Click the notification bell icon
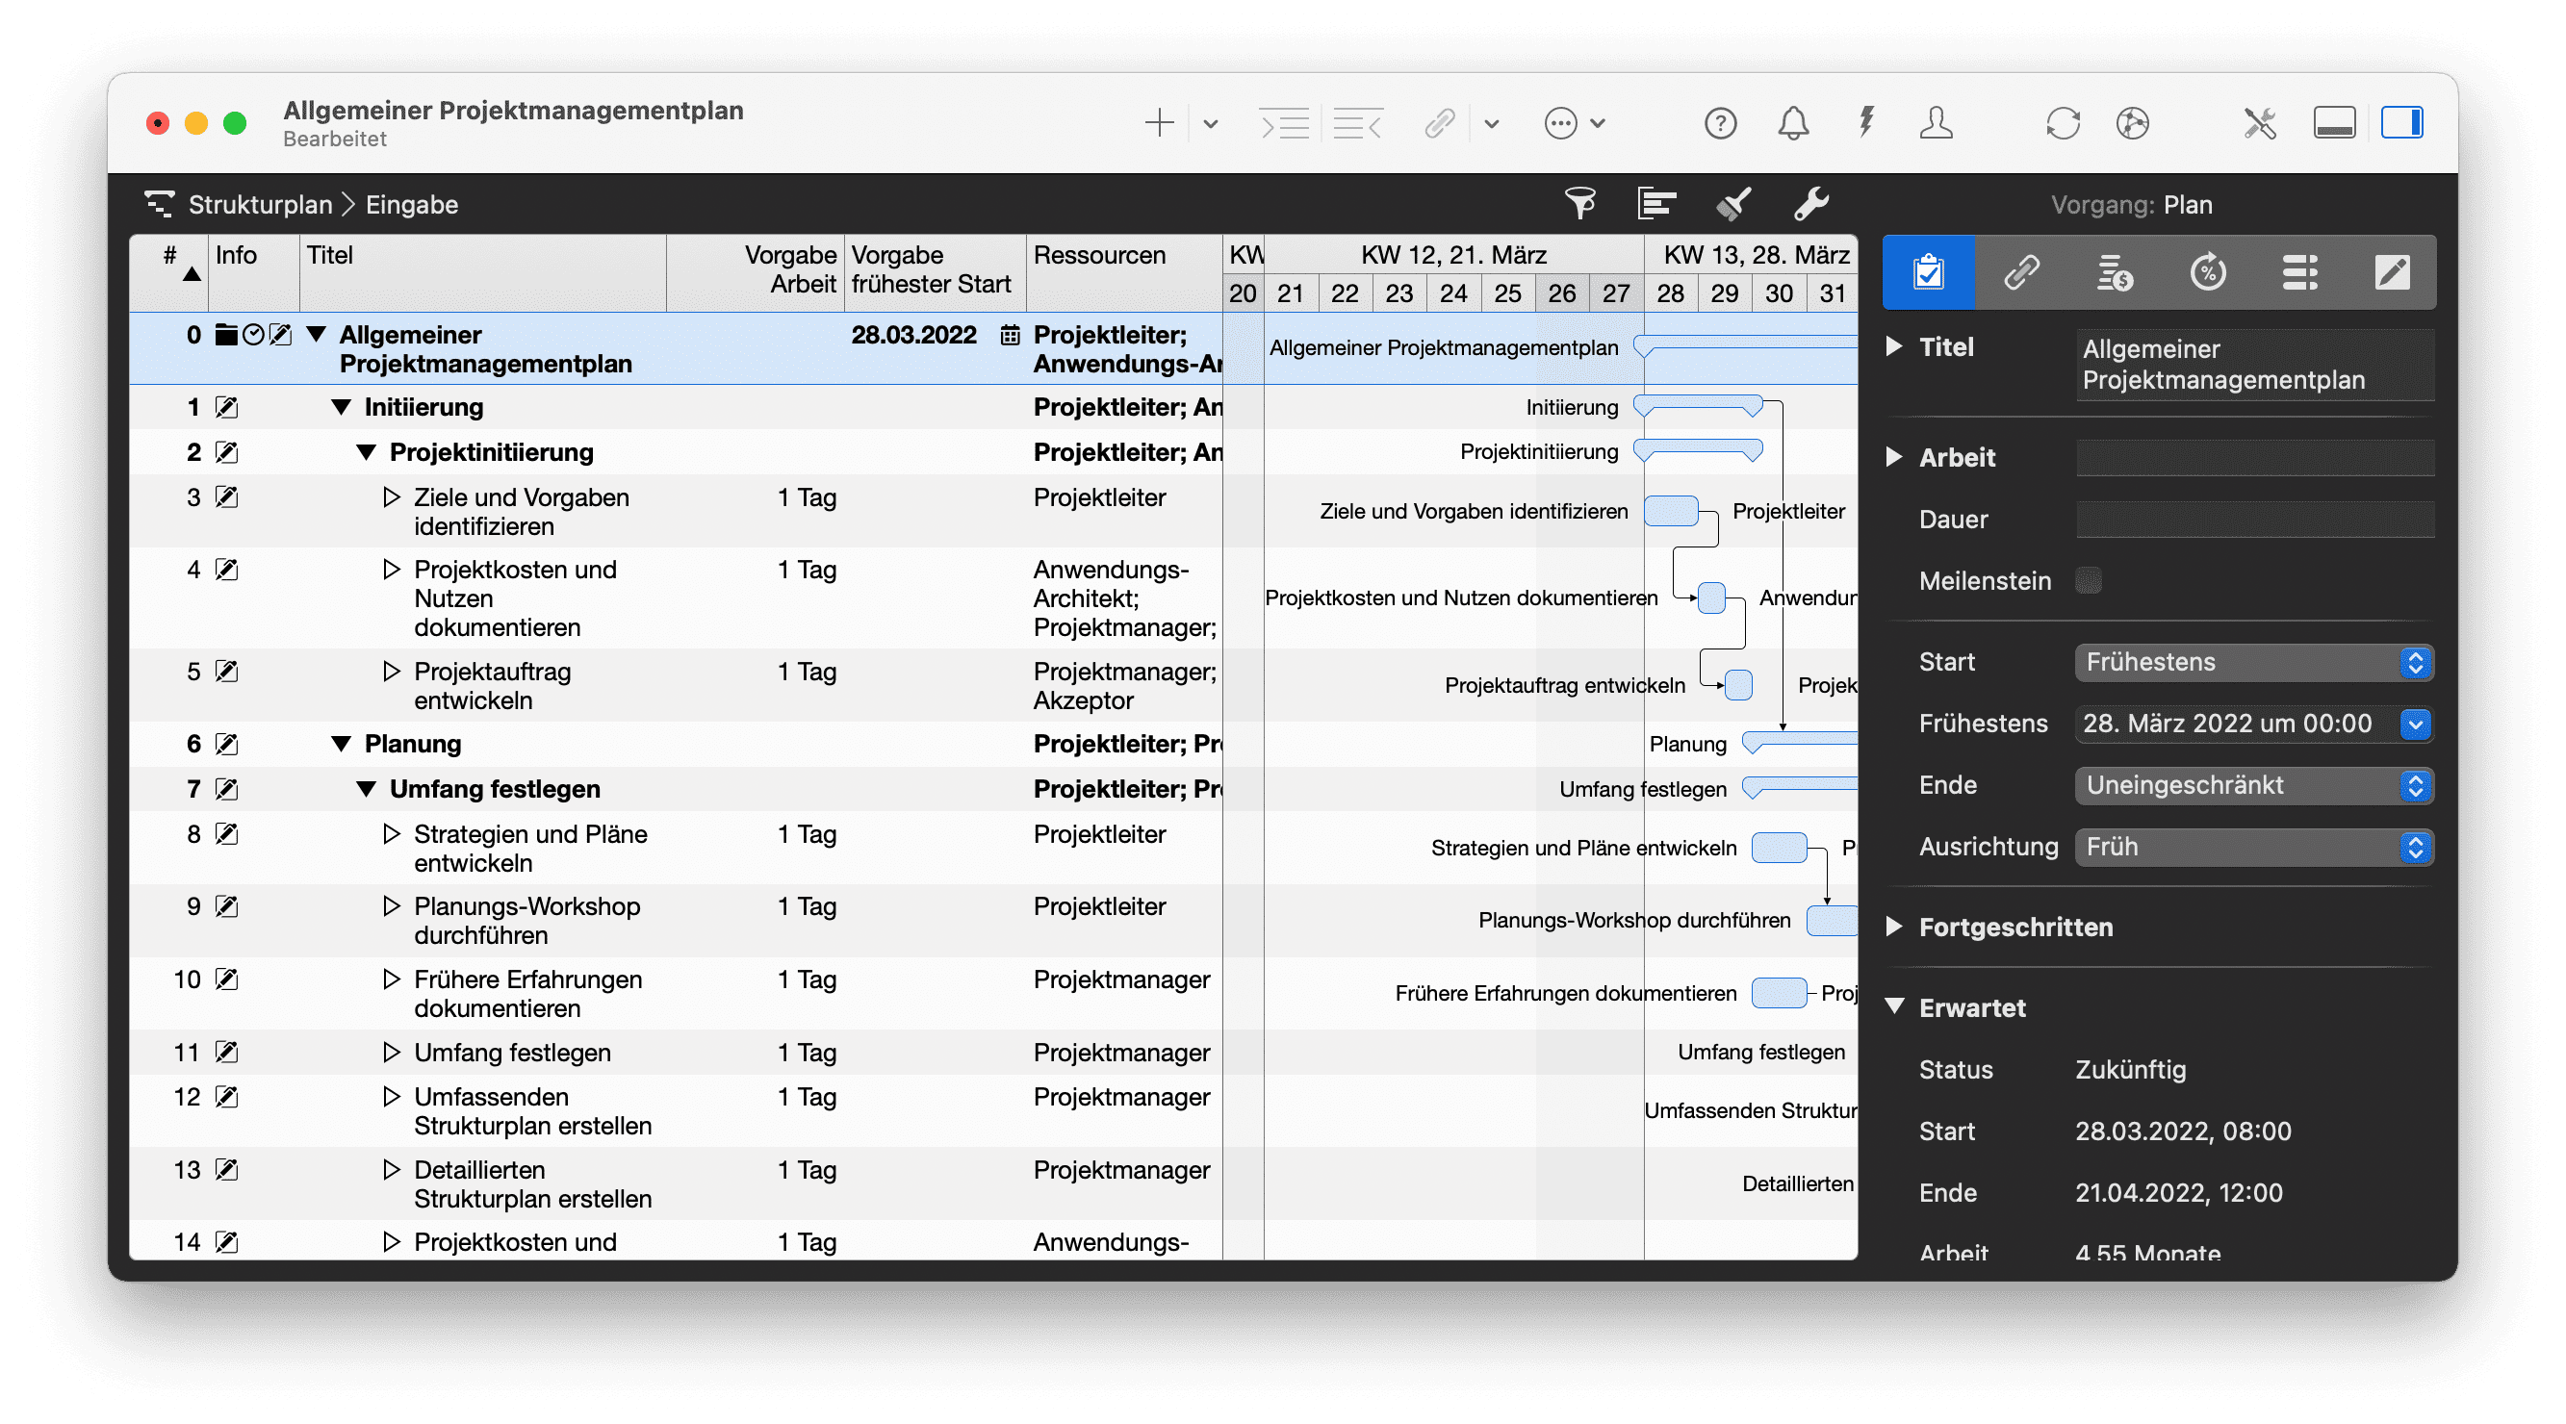 [1793, 123]
